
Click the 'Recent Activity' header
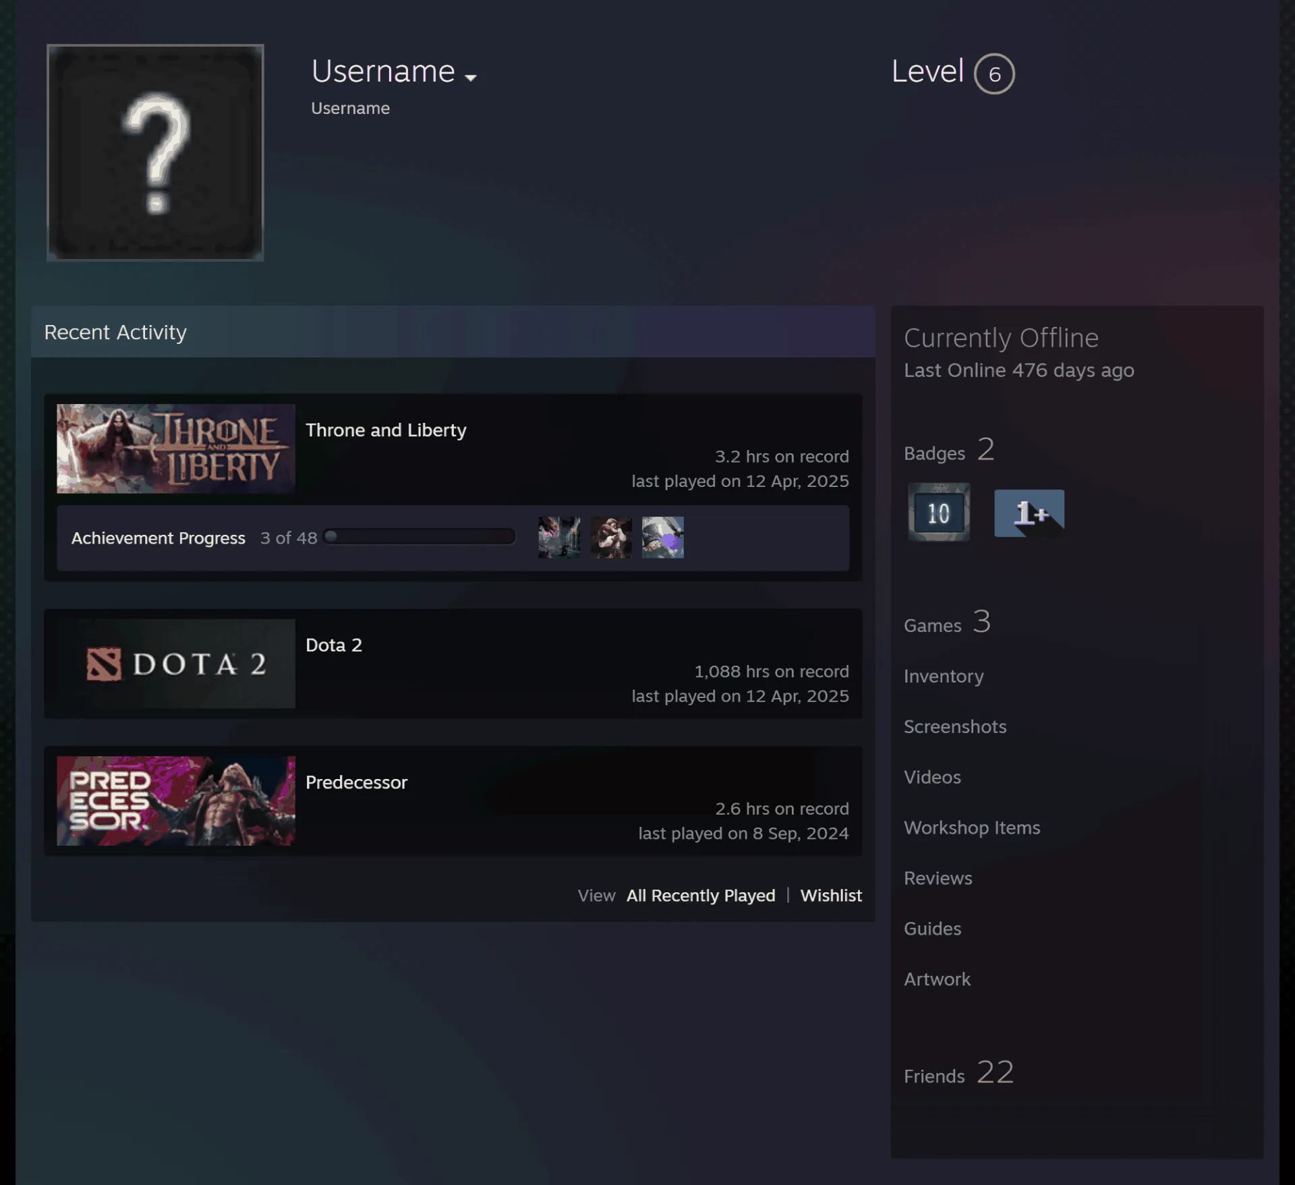pos(115,333)
